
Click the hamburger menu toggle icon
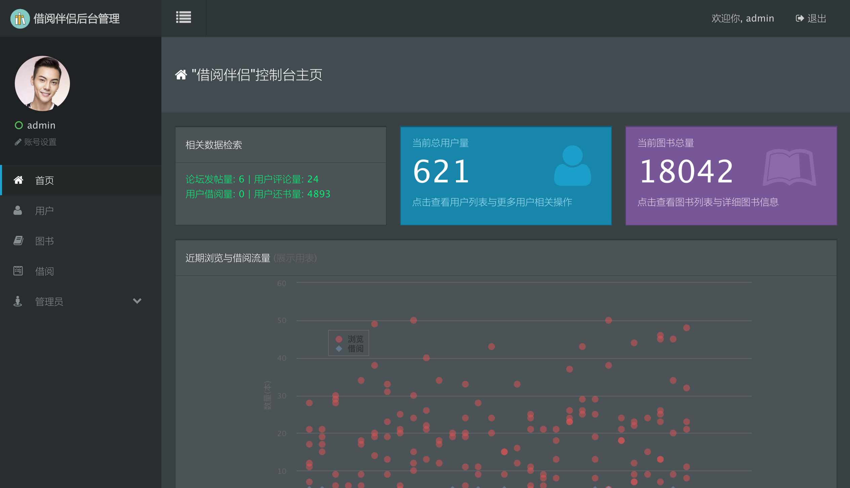coord(183,18)
